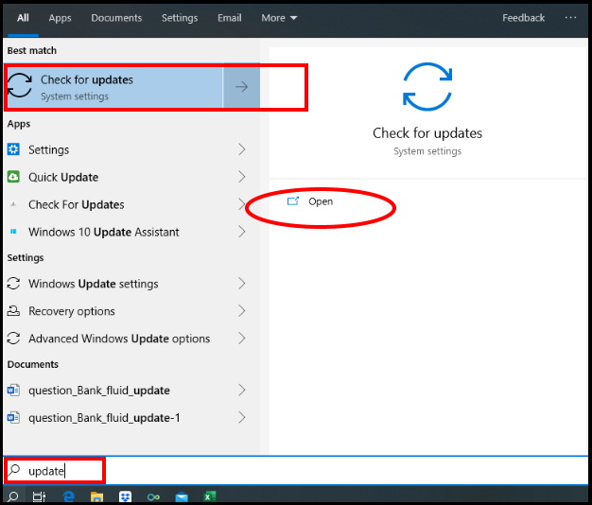Click the Open icon in preview pane
This screenshot has width=592, height=505.
[293, 201]
